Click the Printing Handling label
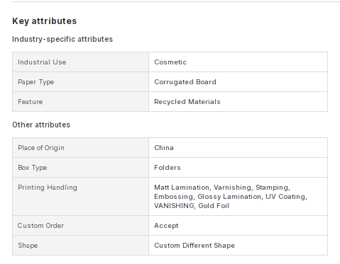 click(x=48, y=188)
